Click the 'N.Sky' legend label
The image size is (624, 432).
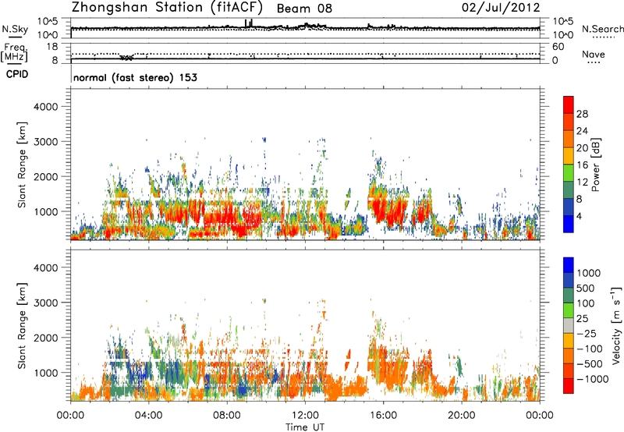(x=15, y=29)
